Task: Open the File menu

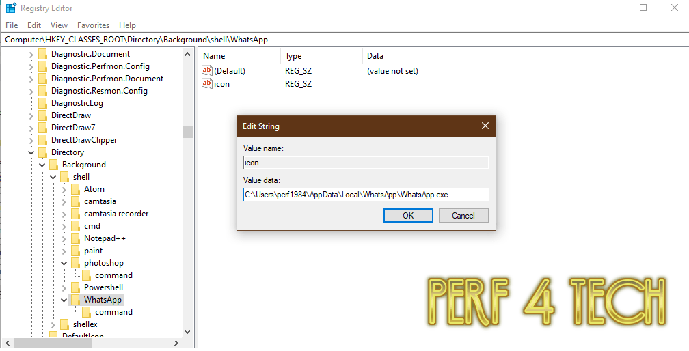Action: [x=12, y=25]
